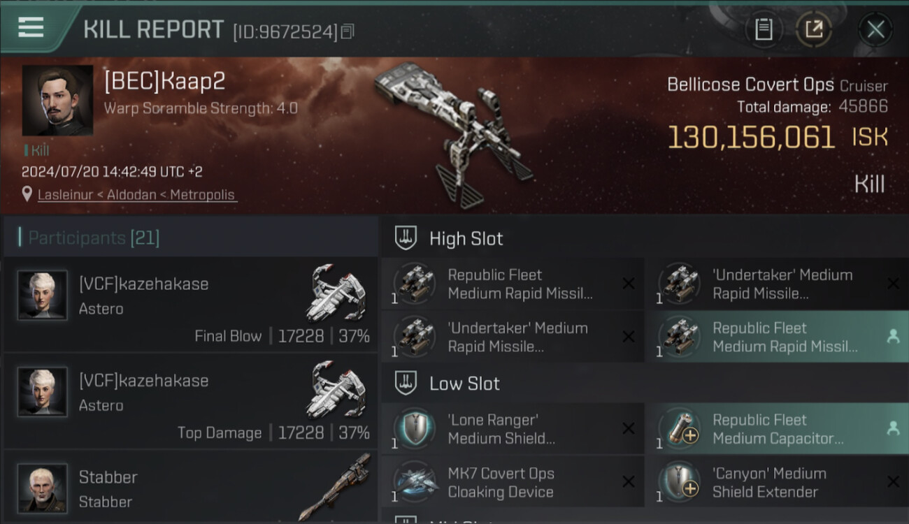Click the High Slot section icon
Screen dimensions: 909x524
pyautogui.click(x=406, y=238)
